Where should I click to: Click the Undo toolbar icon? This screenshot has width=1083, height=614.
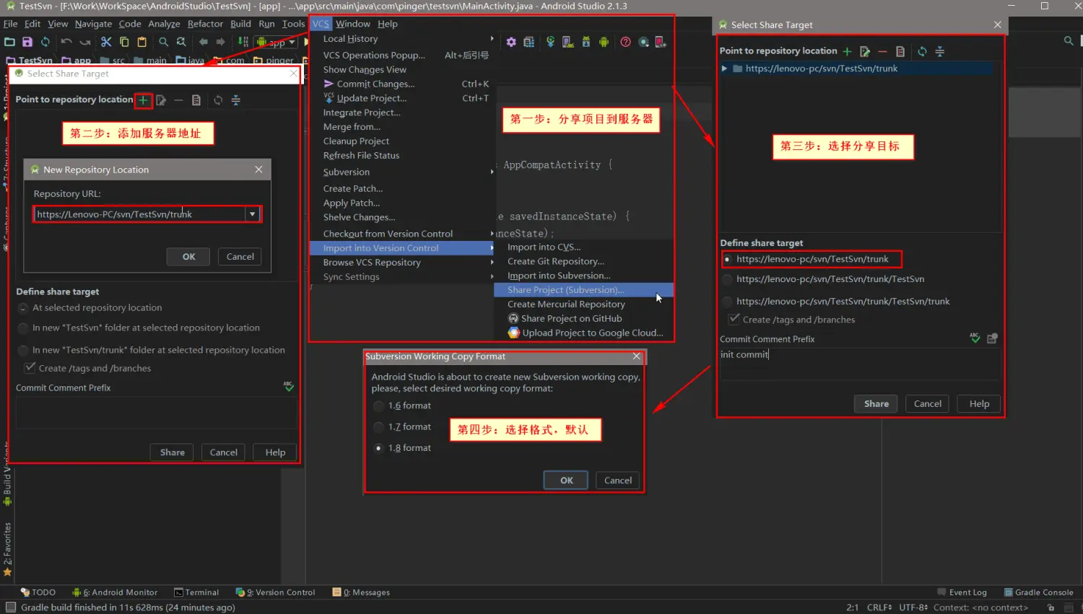point(66,42)
